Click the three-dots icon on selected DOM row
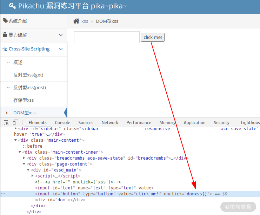 click(x=3, y=194)
